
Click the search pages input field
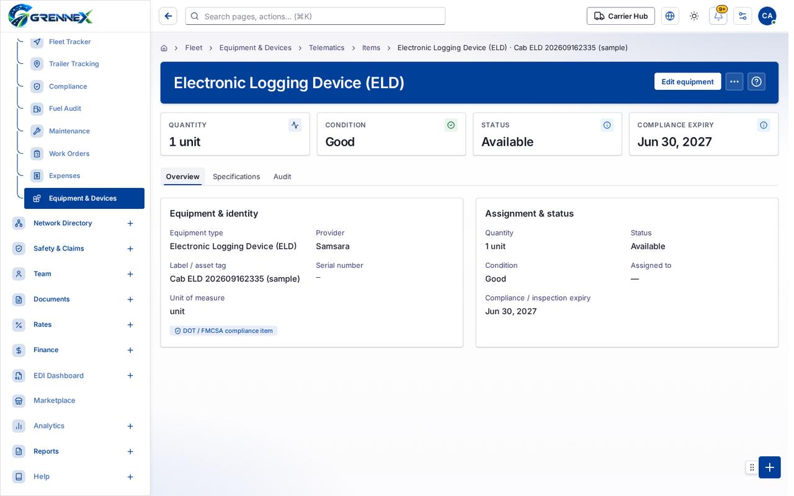pos(315,16)
